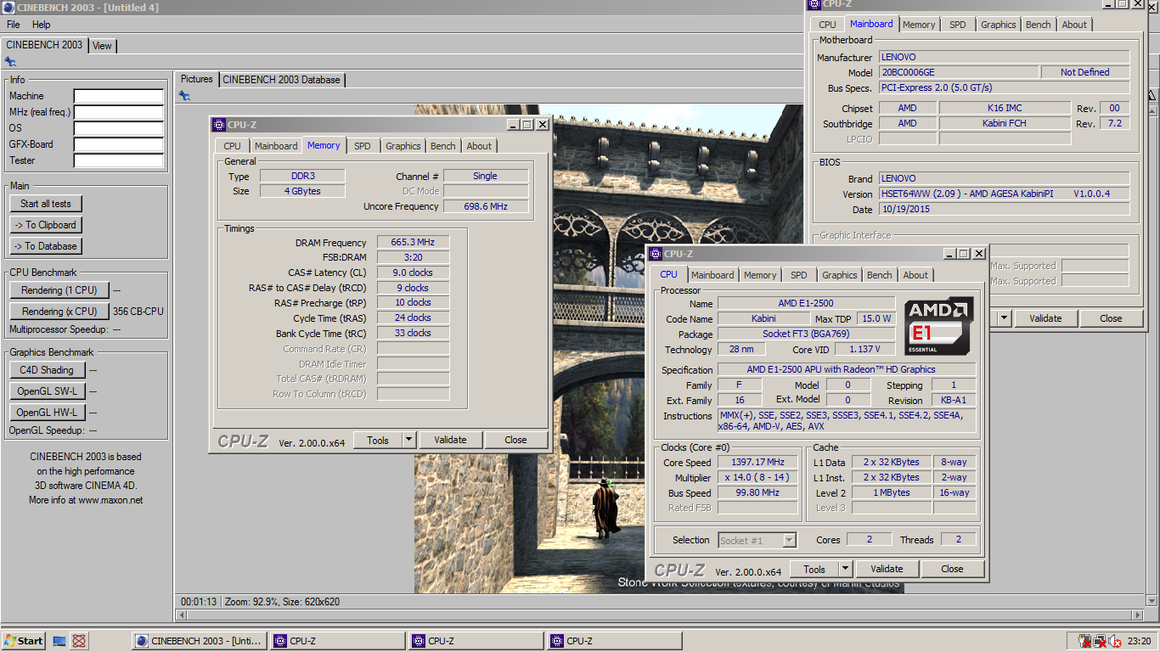The image size is (1160, 652).
Task: Run the OpenGL HW-L benchmark
Action: click(x=47, y=413)
